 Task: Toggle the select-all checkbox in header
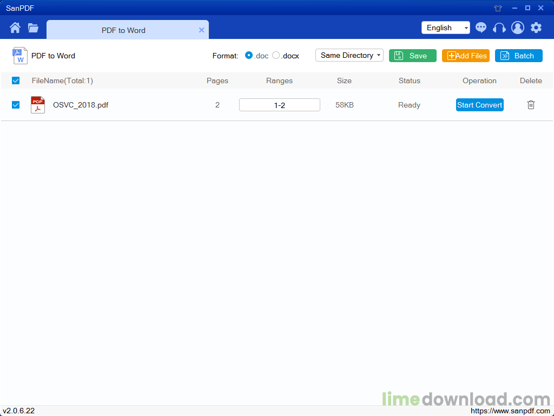16,81
